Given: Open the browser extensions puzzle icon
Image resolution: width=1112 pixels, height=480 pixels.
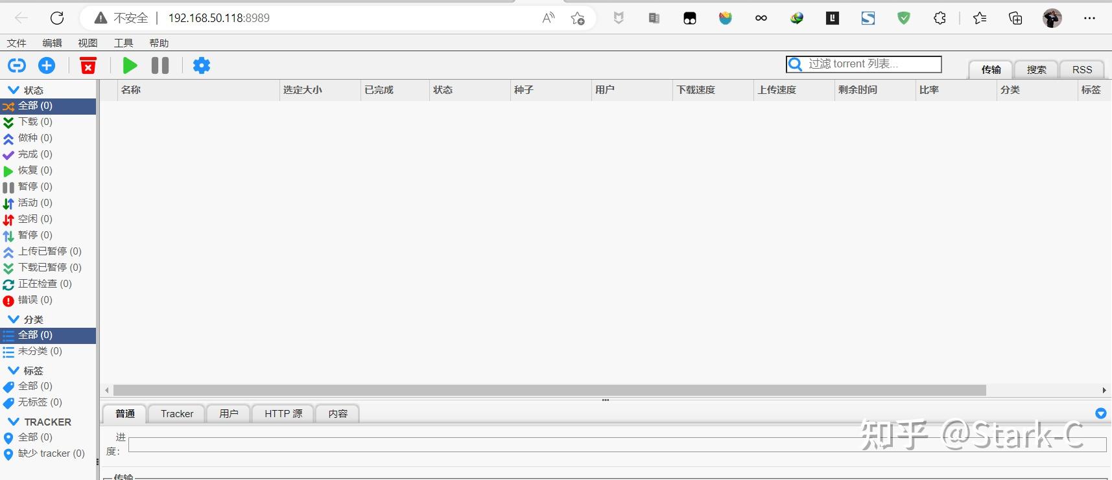Looking at the screenshot, I should coord(940,18).
